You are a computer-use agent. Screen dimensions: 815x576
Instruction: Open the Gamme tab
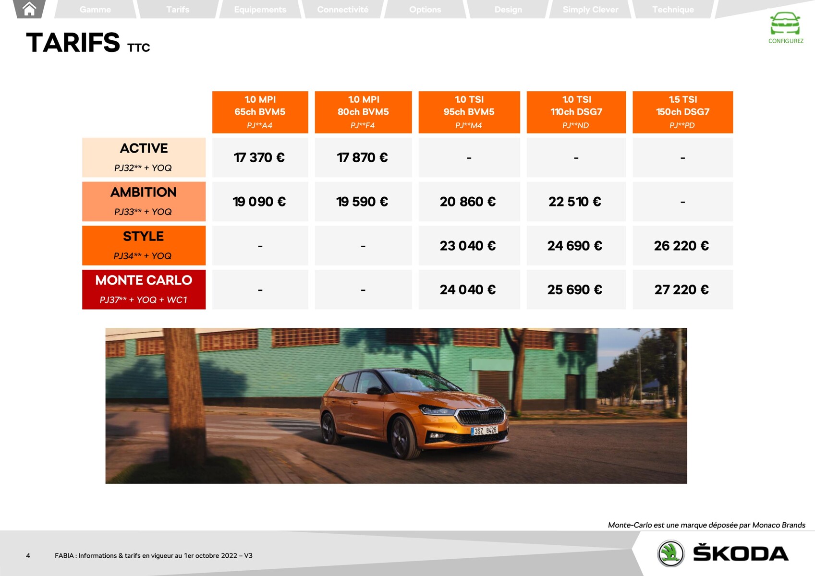click(95, 9)
